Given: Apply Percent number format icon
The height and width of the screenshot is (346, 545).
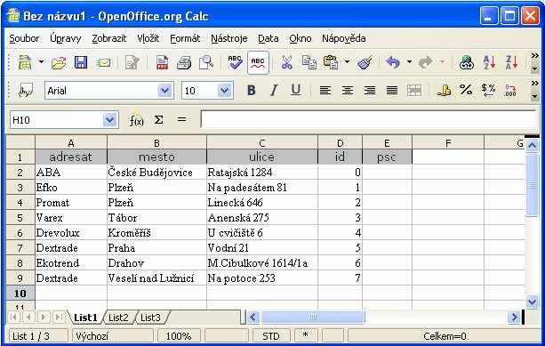Looking at the screenshot, I should pos(466,90).
